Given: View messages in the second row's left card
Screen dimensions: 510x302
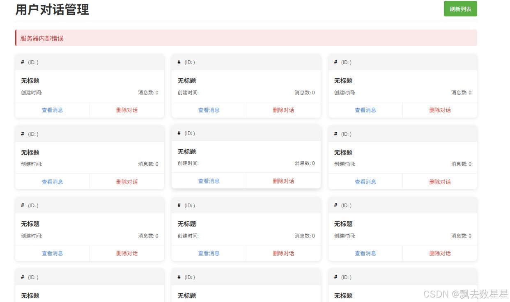Looking at the screenshot, I should [53, 182].
